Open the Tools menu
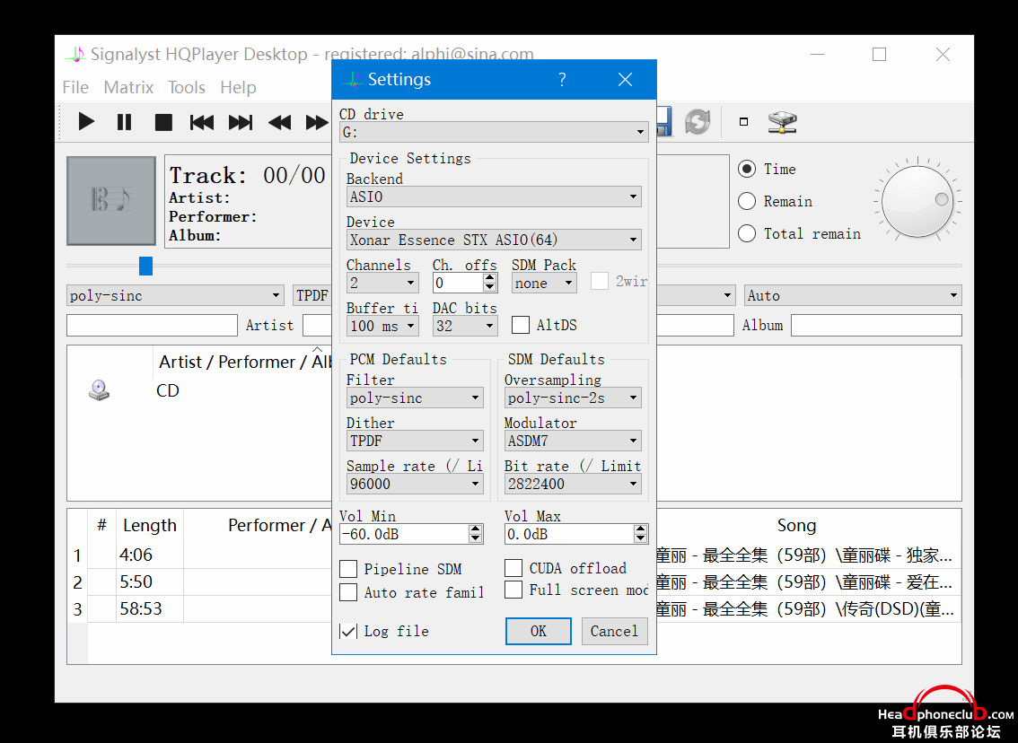This screenshot has height=743, width=1018. tap(187, 87)
